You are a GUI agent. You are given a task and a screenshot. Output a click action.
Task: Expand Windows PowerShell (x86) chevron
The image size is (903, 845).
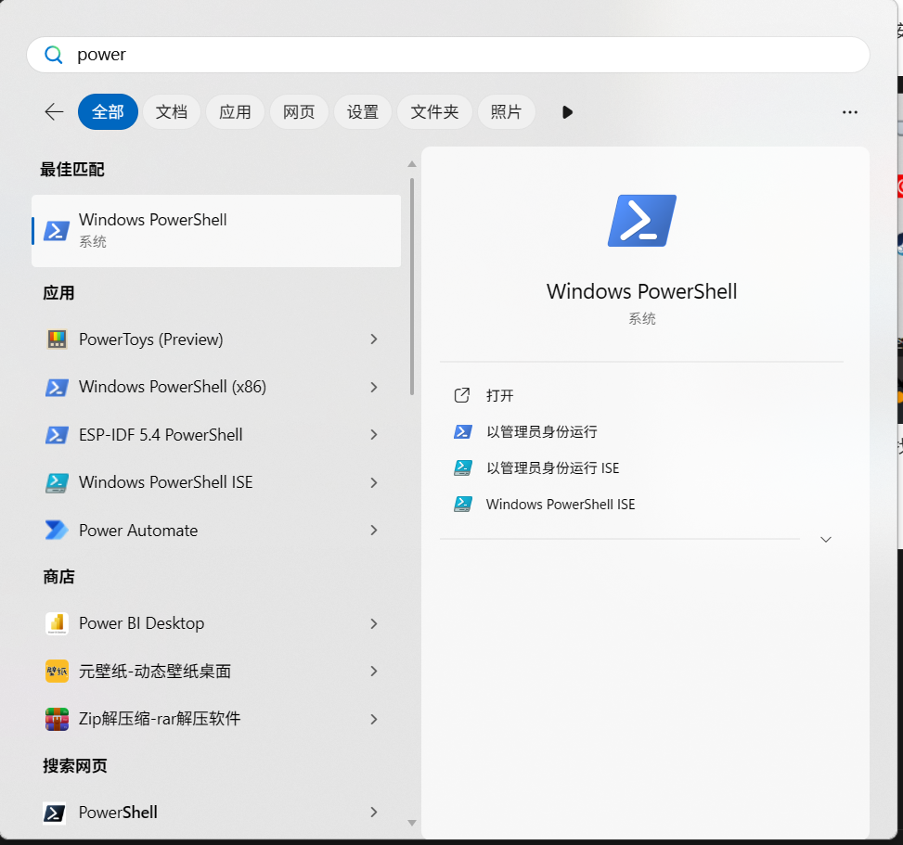coord(374,388)
